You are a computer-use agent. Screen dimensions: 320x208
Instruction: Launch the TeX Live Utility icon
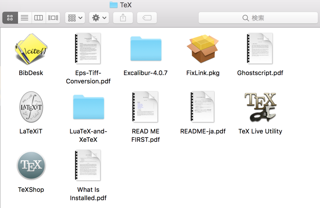(260, 107)
